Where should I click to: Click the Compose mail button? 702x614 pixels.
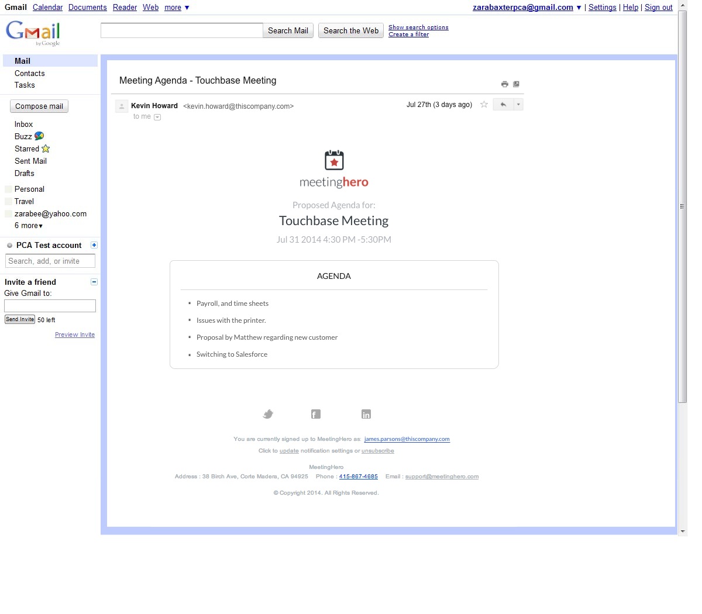pyautogui.click(x=39, y=106)
